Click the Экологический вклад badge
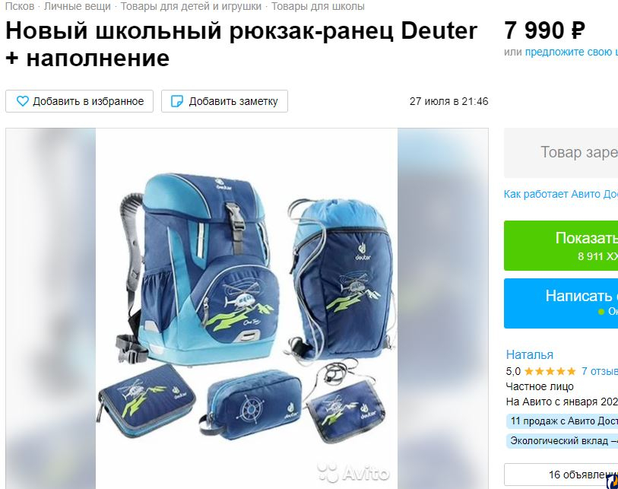 pos(562,440)
